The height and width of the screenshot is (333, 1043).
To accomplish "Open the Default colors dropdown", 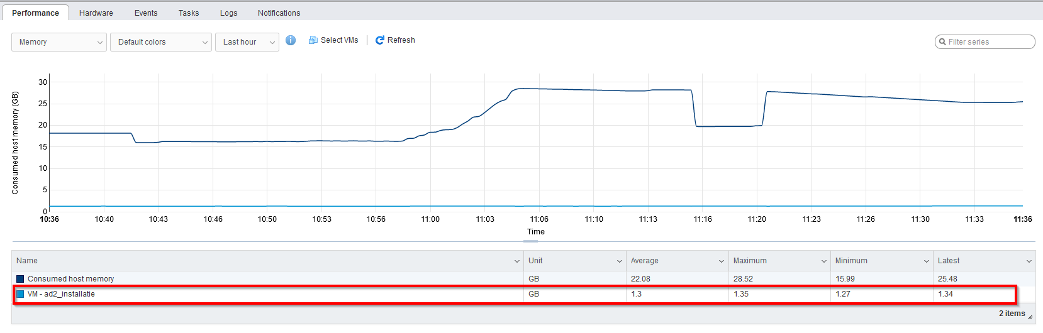I will [x=160, y=42].
